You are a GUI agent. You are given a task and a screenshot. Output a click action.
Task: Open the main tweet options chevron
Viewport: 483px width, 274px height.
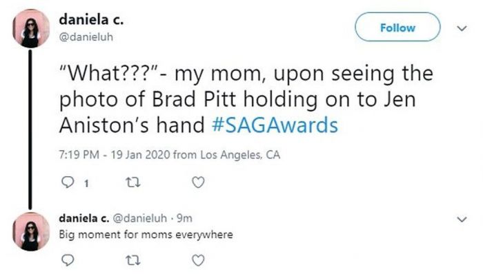point(462,28)
